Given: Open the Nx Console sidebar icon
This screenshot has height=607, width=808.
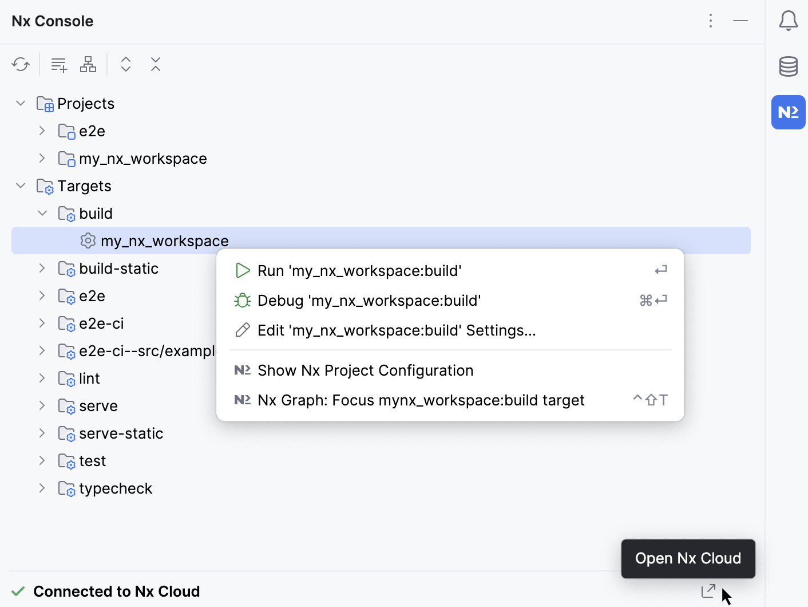Looking at the screenshot, I should 788,112.
